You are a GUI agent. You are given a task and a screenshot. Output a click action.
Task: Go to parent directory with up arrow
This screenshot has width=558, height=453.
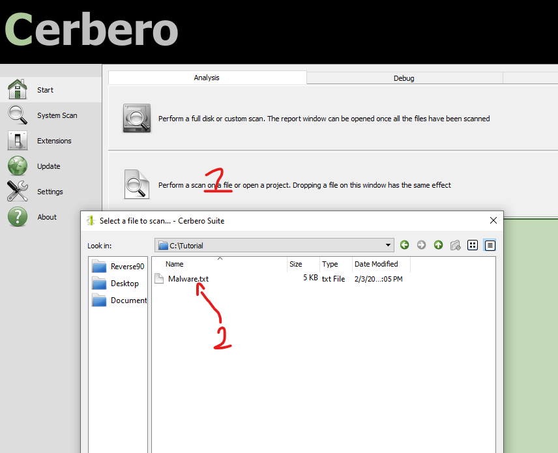(438, 245)
